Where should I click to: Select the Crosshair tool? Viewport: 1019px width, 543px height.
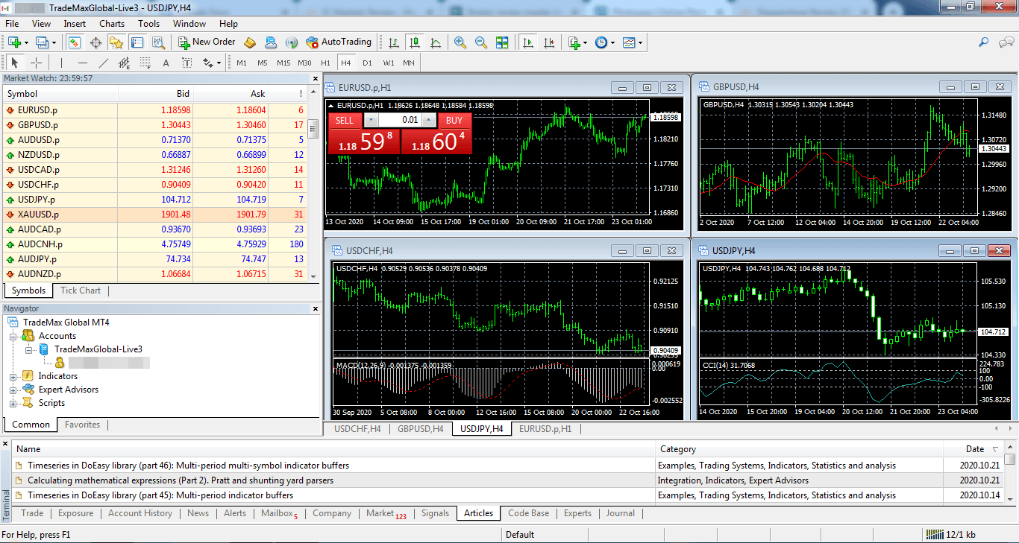click(x=34, y=63)
